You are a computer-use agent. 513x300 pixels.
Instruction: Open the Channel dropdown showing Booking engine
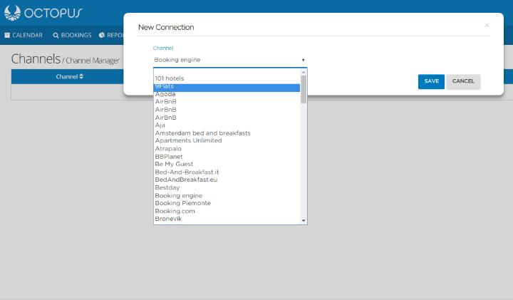[230, 60]
